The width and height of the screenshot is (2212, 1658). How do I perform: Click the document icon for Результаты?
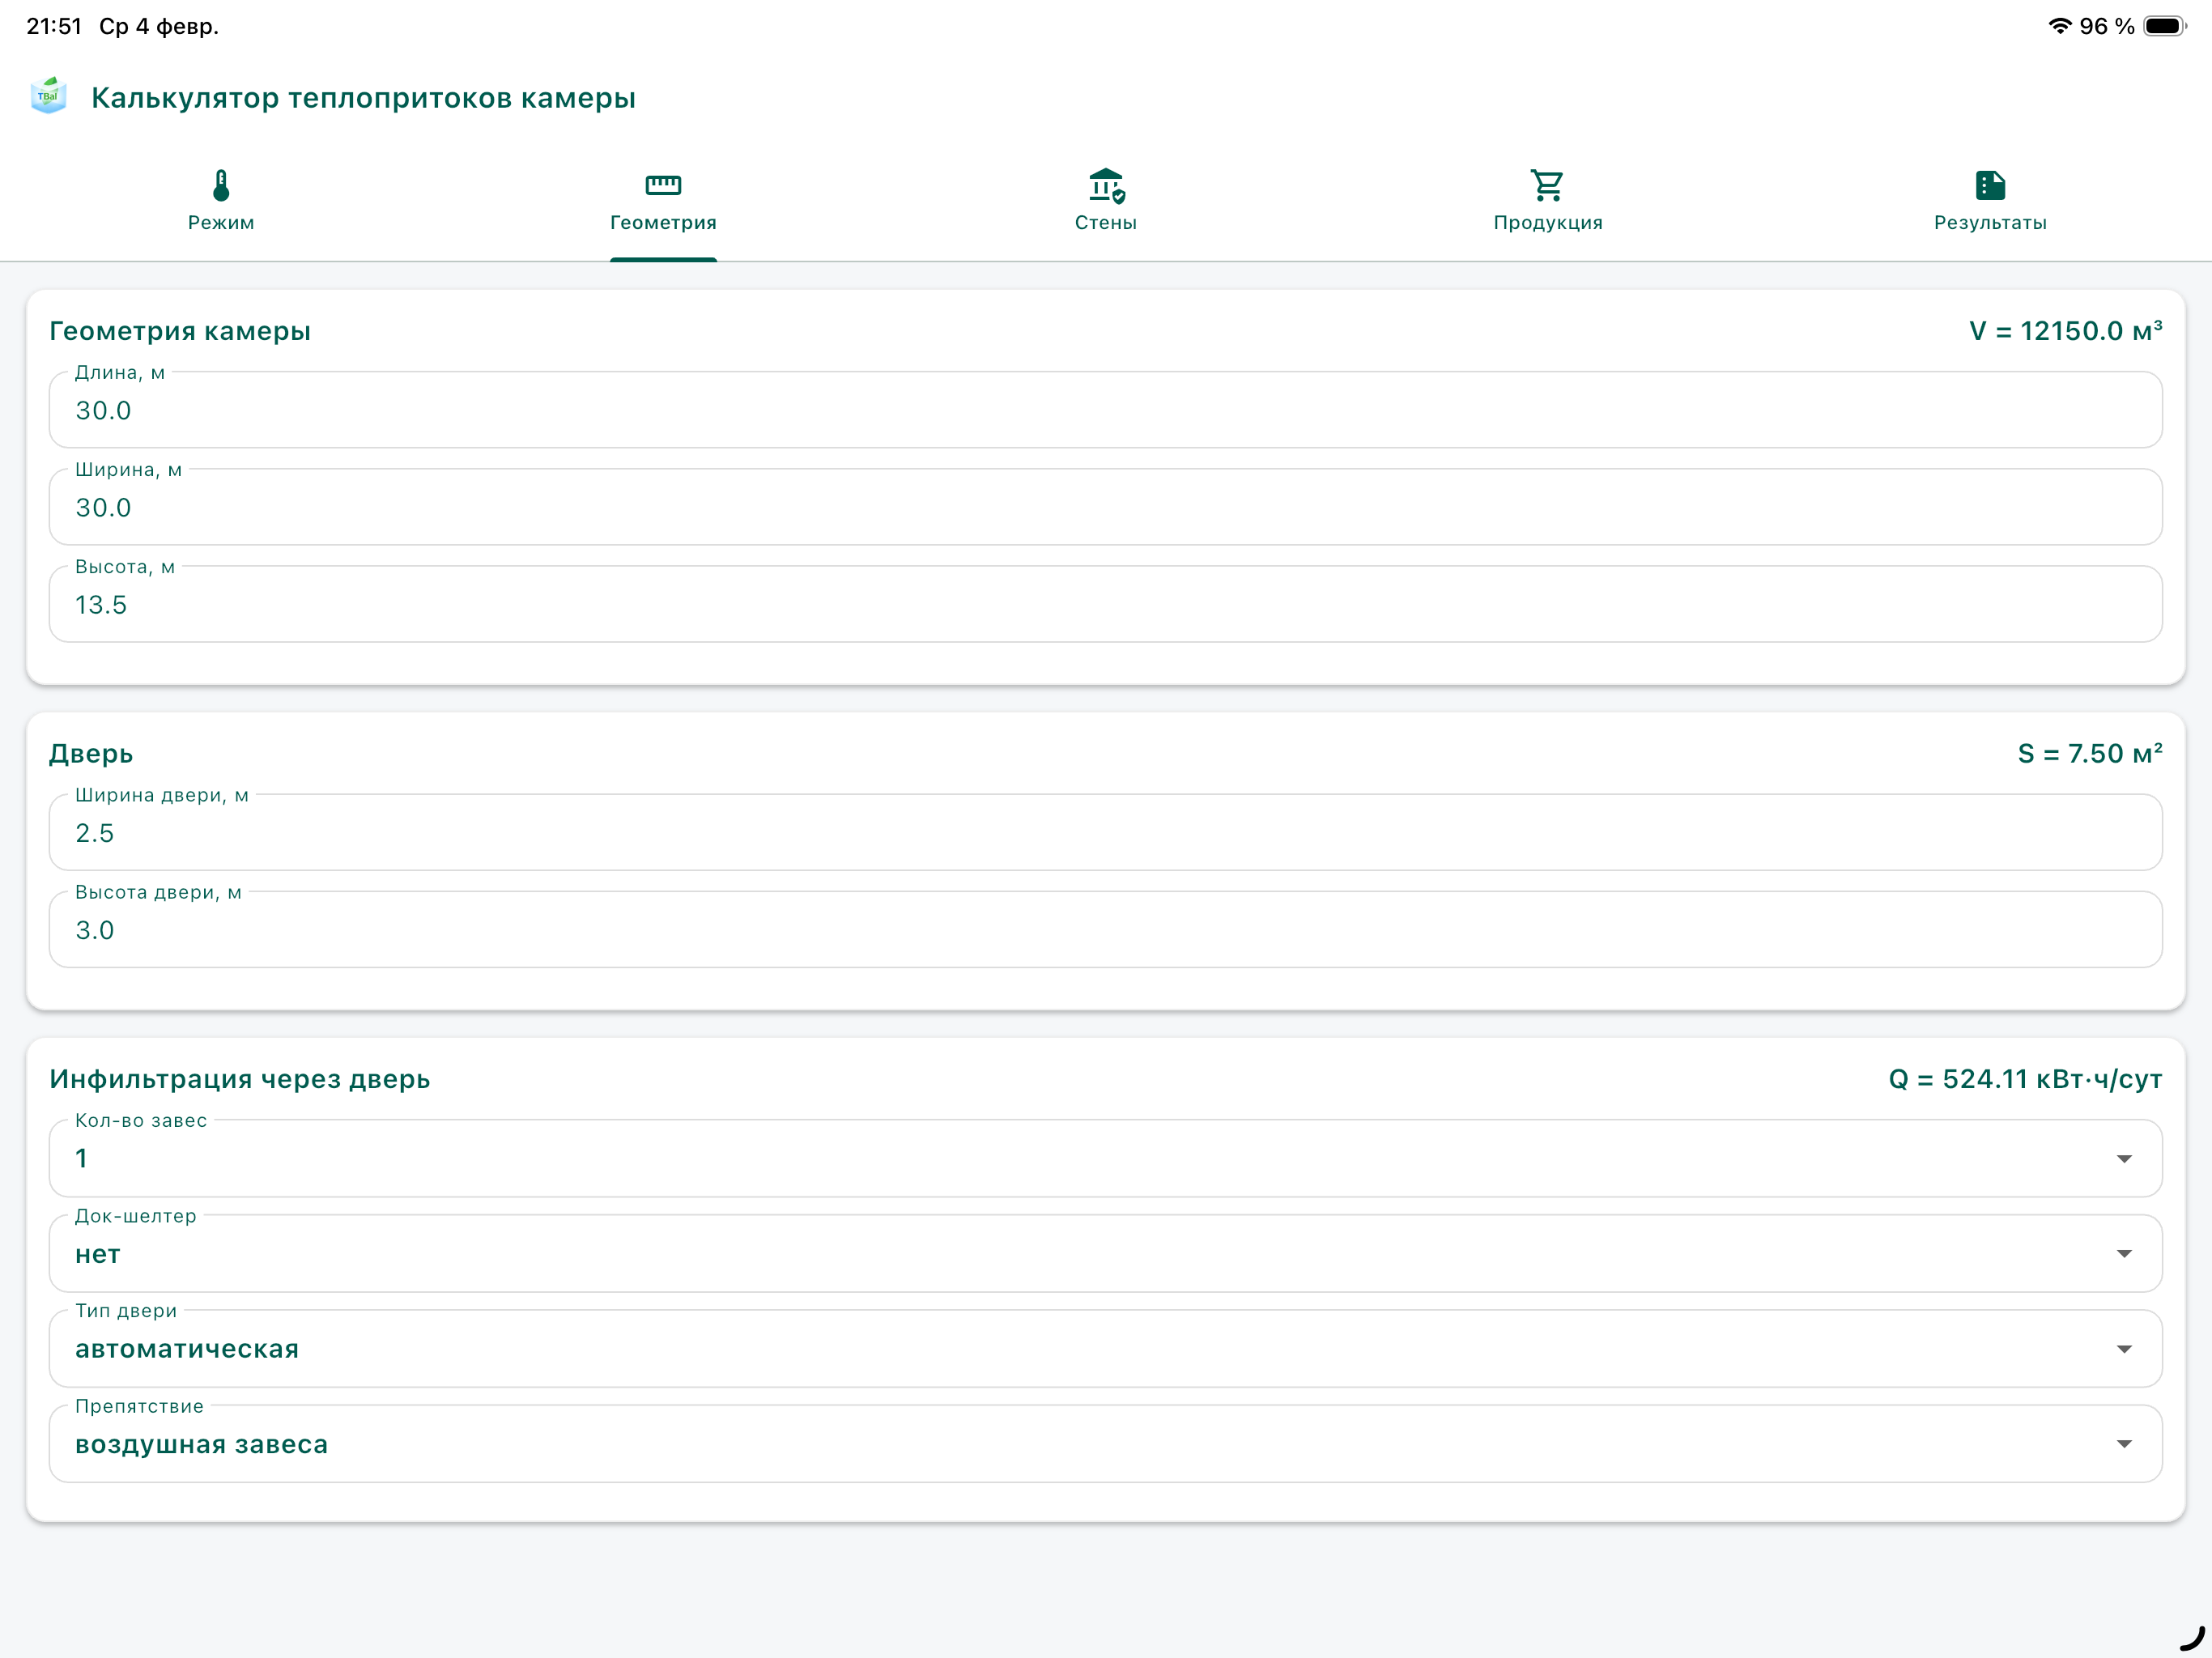coord(1990,185)
